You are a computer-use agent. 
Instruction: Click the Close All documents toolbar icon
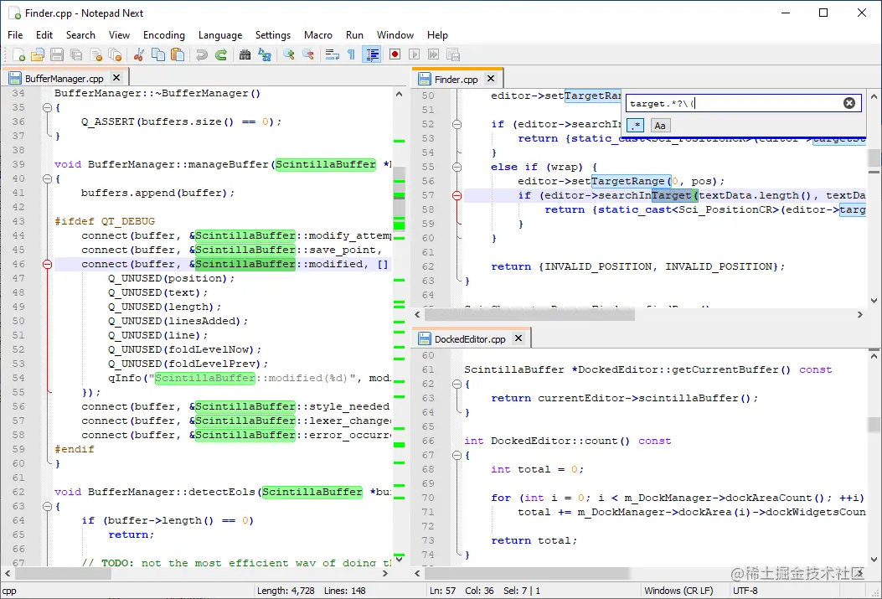pos(116,54)
